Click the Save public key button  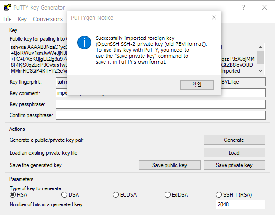click(x=170, y=165)
